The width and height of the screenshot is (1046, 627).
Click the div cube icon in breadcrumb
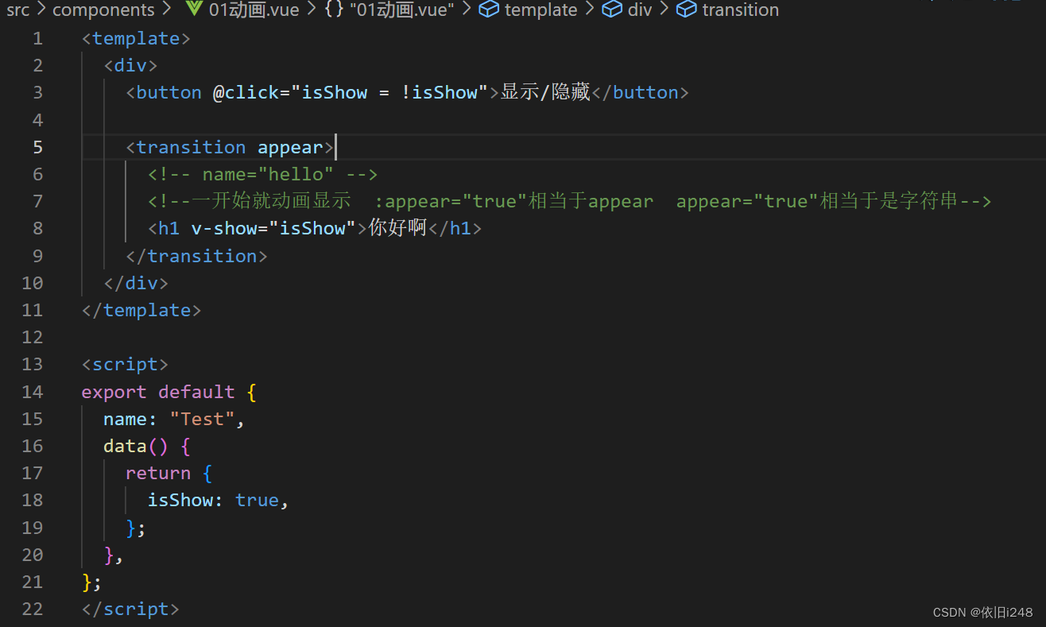[611, 10]
